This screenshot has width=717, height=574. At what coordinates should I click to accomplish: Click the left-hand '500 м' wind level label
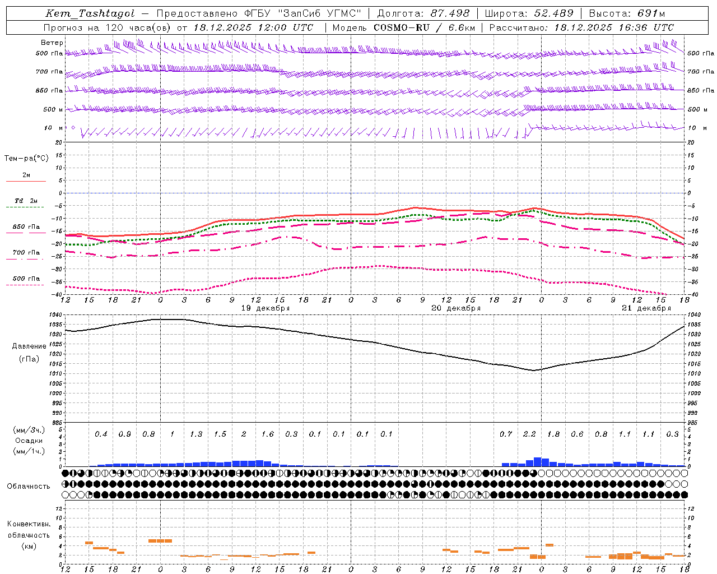[x=50, y=110]
